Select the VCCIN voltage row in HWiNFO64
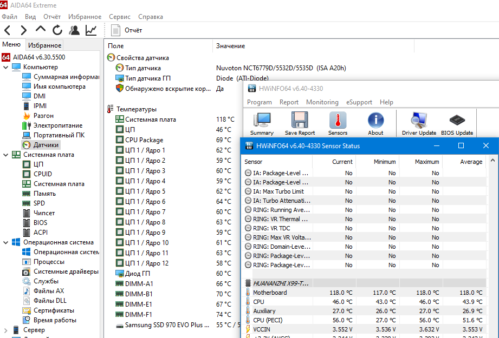 click(x=365, y=329)
